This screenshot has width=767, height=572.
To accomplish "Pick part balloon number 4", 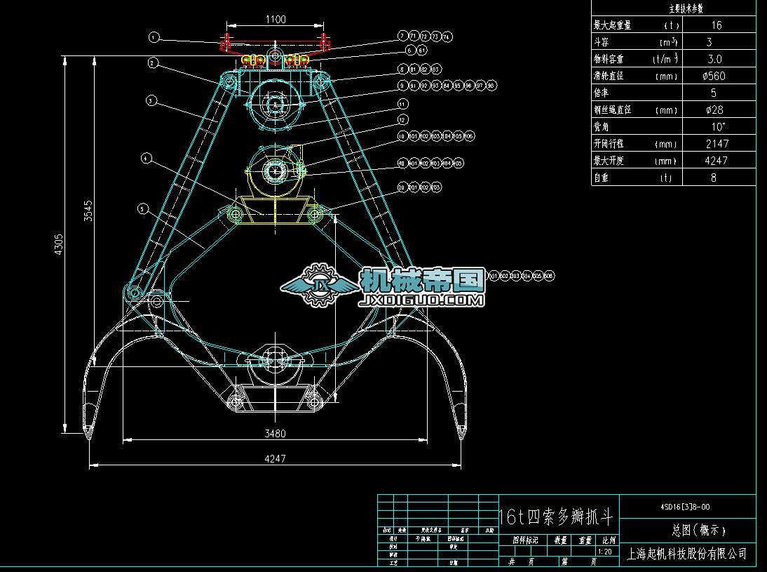I will tap(146, 159).
